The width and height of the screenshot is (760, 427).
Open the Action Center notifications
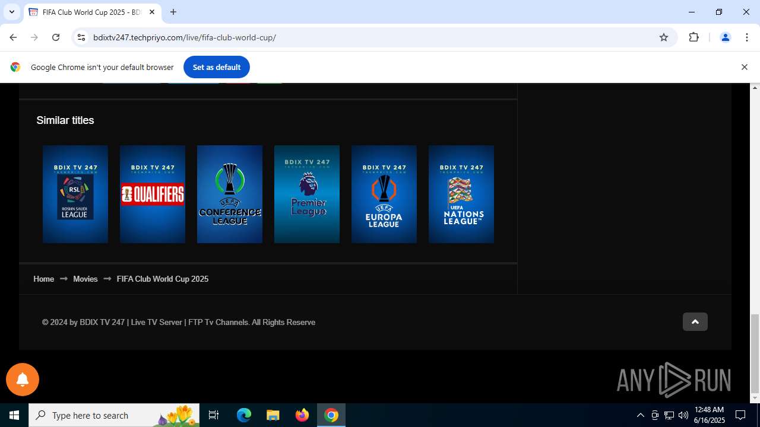coord(740,415)
